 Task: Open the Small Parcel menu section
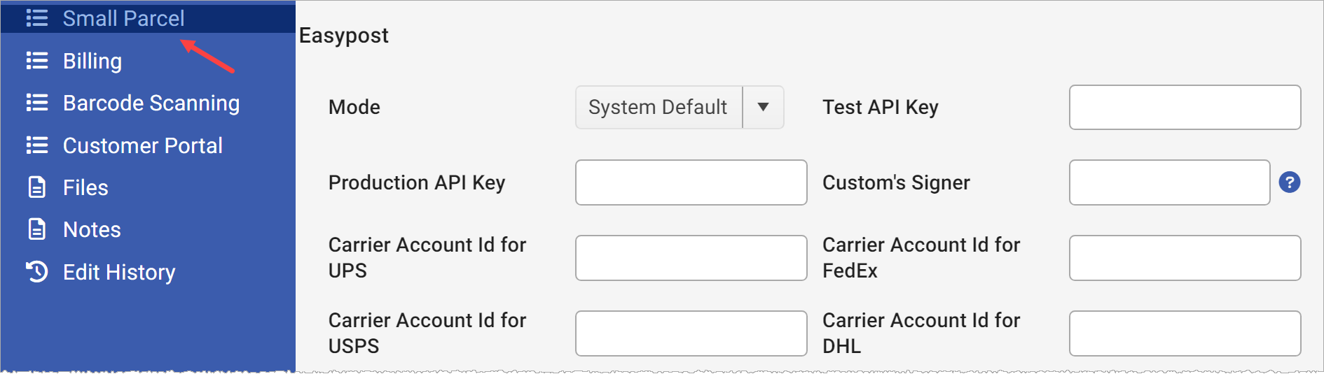[x=123, y=18]
